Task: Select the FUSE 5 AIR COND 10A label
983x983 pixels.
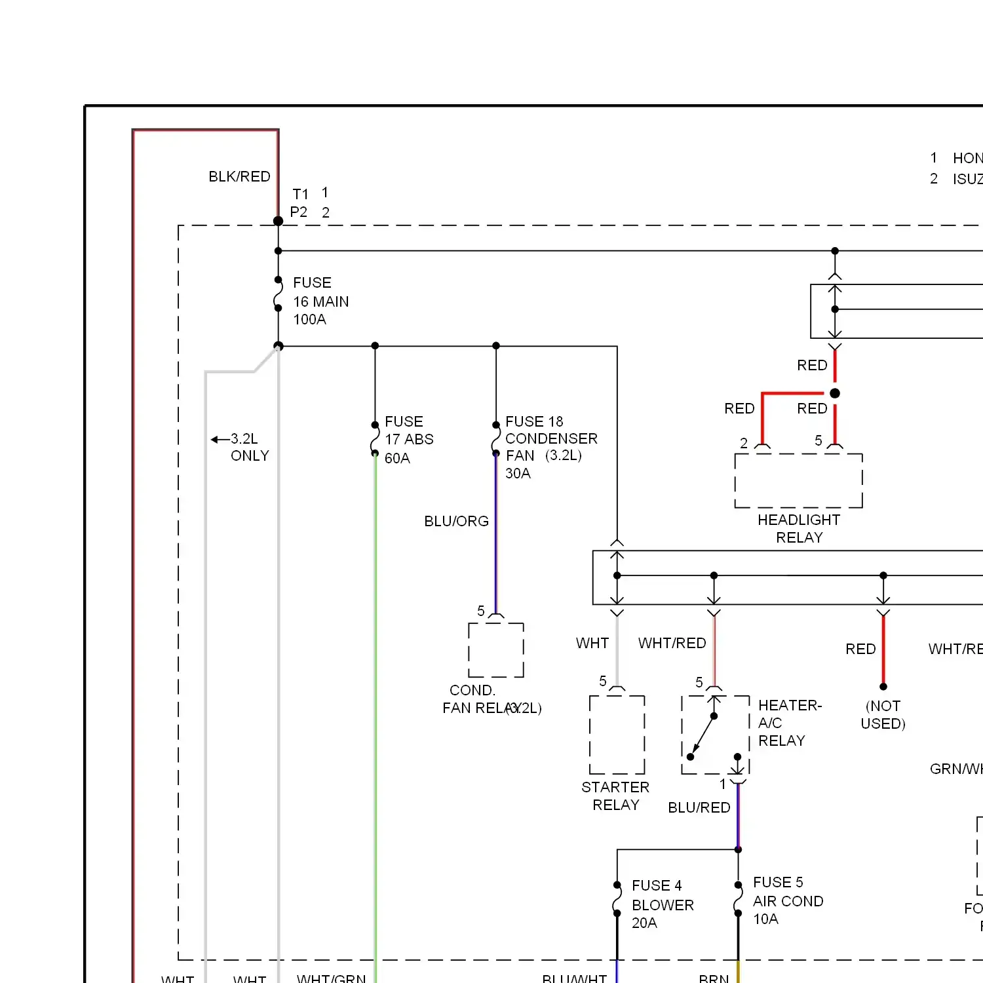Action: coord(788,900)
